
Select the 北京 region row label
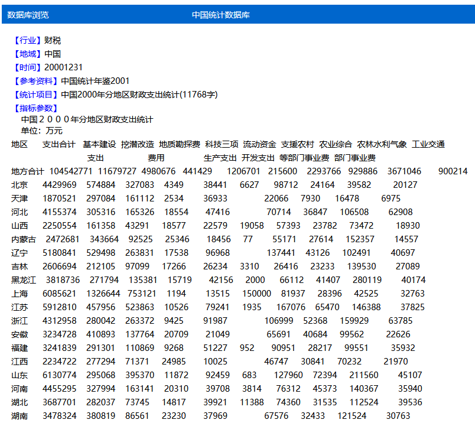click(18, 184)
